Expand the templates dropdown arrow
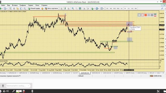 103,9
